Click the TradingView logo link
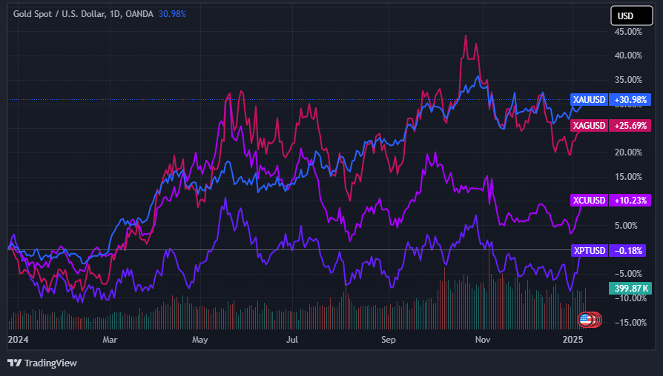The height and width of the screenshot is (376, 663). pyautogui.click(x=42, y=363)
